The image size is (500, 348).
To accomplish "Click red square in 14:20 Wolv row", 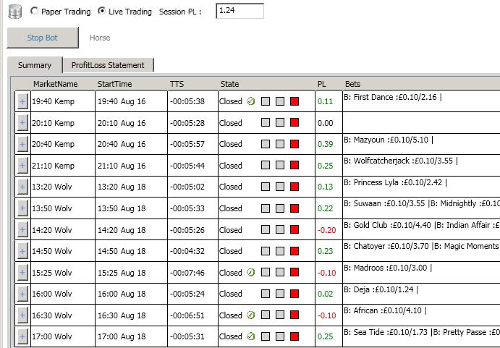I will [295, 229].
